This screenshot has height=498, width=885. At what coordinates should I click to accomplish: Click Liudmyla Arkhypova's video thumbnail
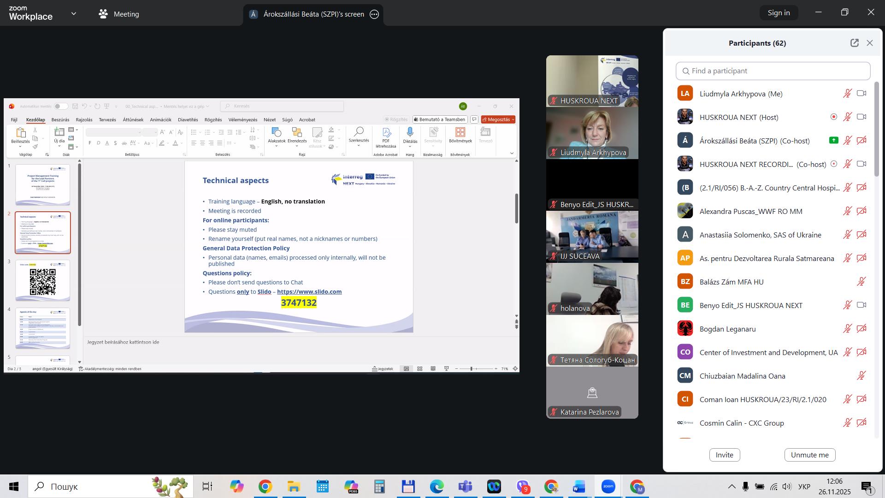592,133
